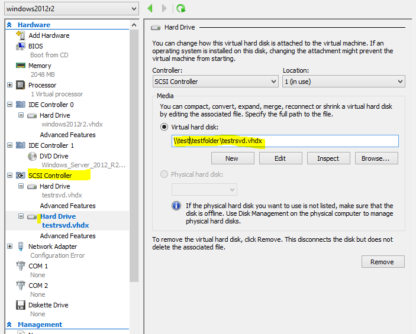
Task: Click the selected hard drive icon
Action: click(32, 217)
